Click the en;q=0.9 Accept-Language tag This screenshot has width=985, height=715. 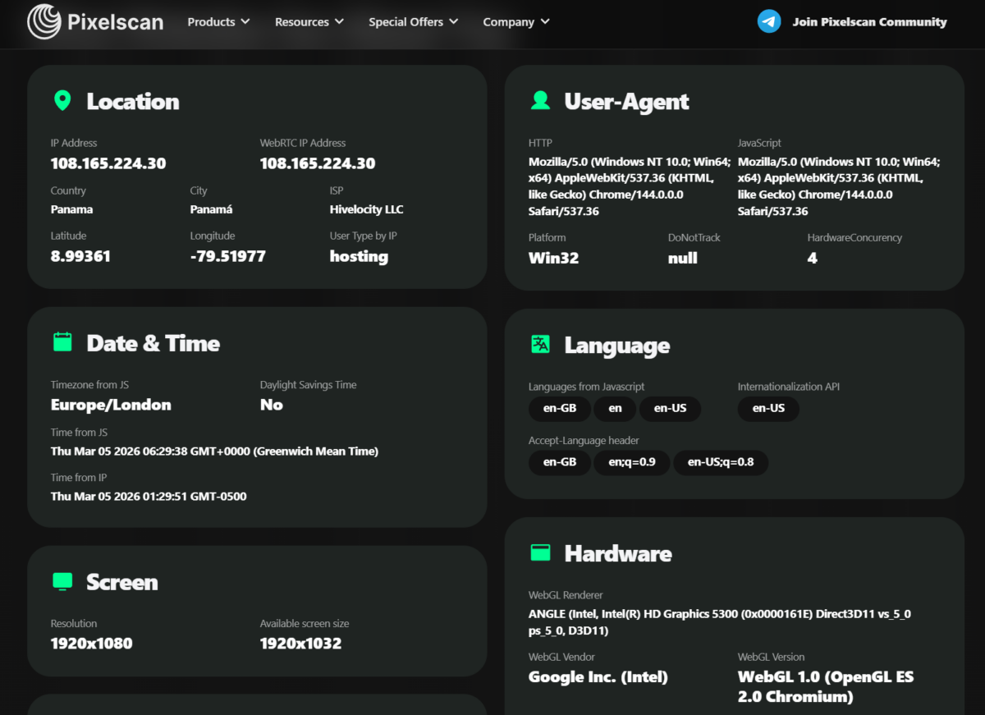(631, 462)
